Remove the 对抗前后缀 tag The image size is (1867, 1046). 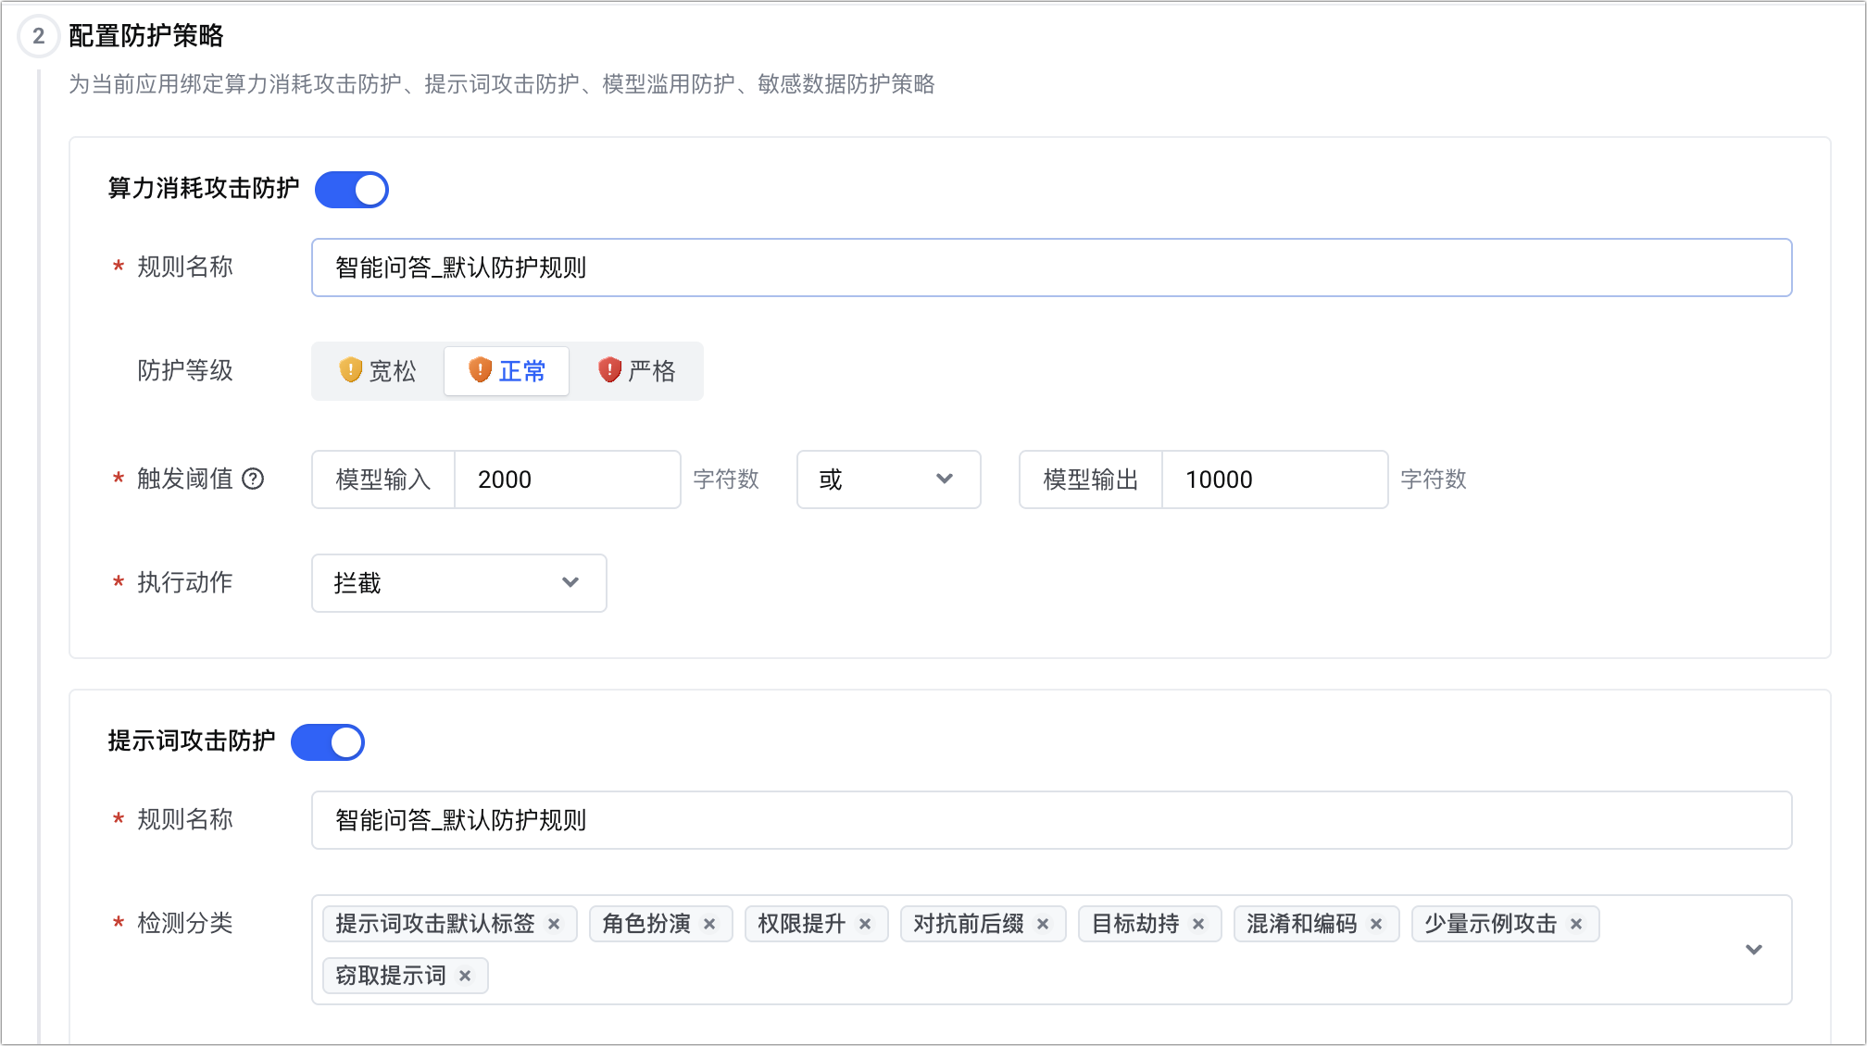1043,924
